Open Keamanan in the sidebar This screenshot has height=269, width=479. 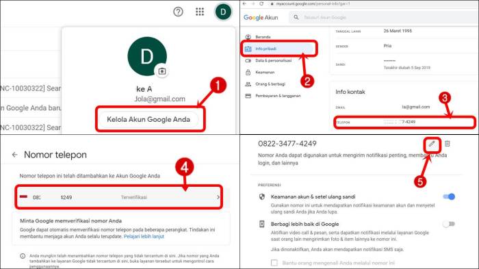point(265,72)
